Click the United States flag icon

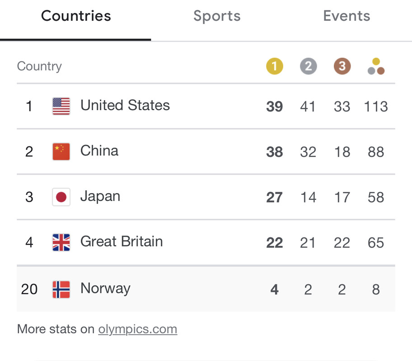pos(61,106)
